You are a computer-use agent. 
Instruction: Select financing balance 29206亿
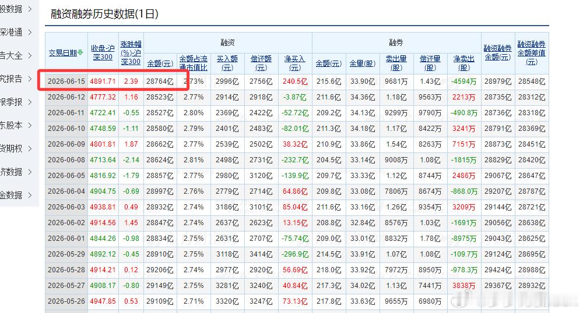pyautogui.click(x=160, y=269)
